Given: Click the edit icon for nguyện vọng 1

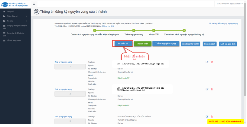Looking at the screenshot, I should [207, 62].
